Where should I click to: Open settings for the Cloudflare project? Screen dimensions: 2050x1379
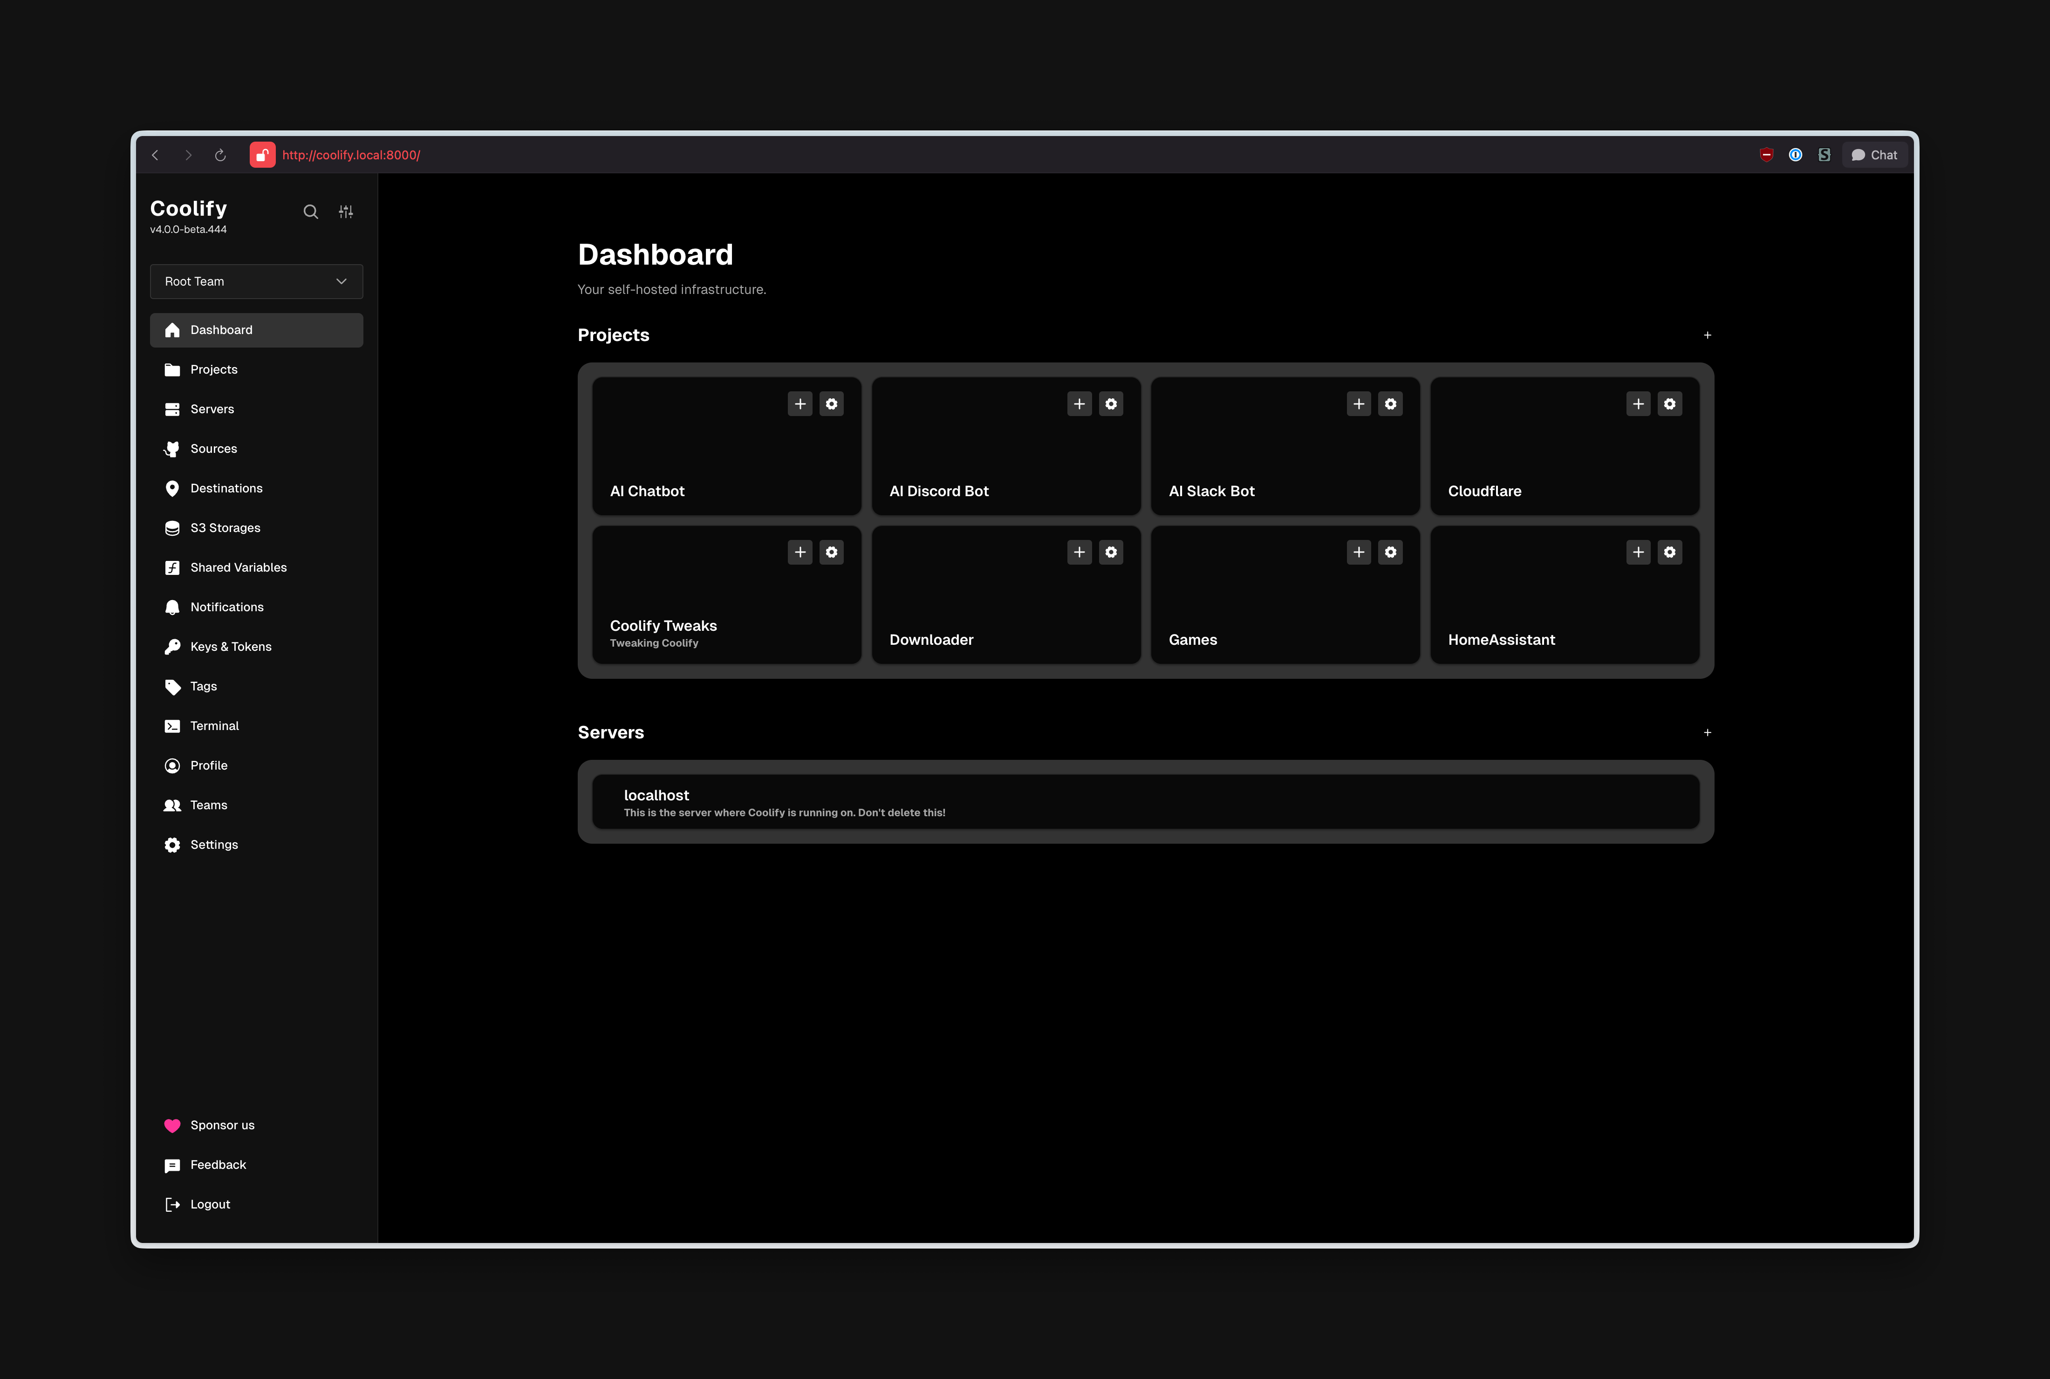click(x=1669, y=403)
